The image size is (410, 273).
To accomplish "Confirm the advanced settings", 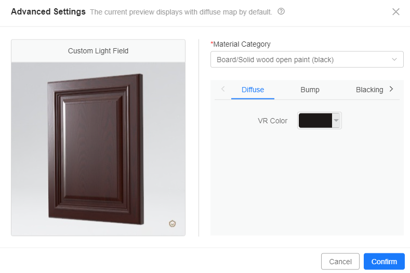I will (384, 262).
